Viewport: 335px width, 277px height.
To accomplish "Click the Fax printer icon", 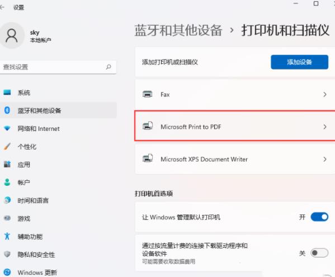I will coord(148,94).
